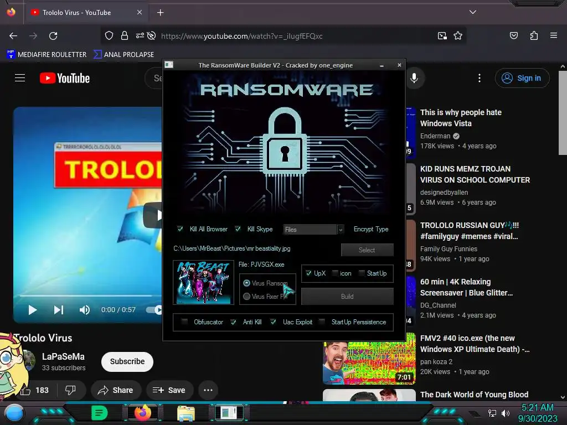The image size is (567, 425).
Task: Open the list all tabs chevron
Action: click(x=473, y=12)
